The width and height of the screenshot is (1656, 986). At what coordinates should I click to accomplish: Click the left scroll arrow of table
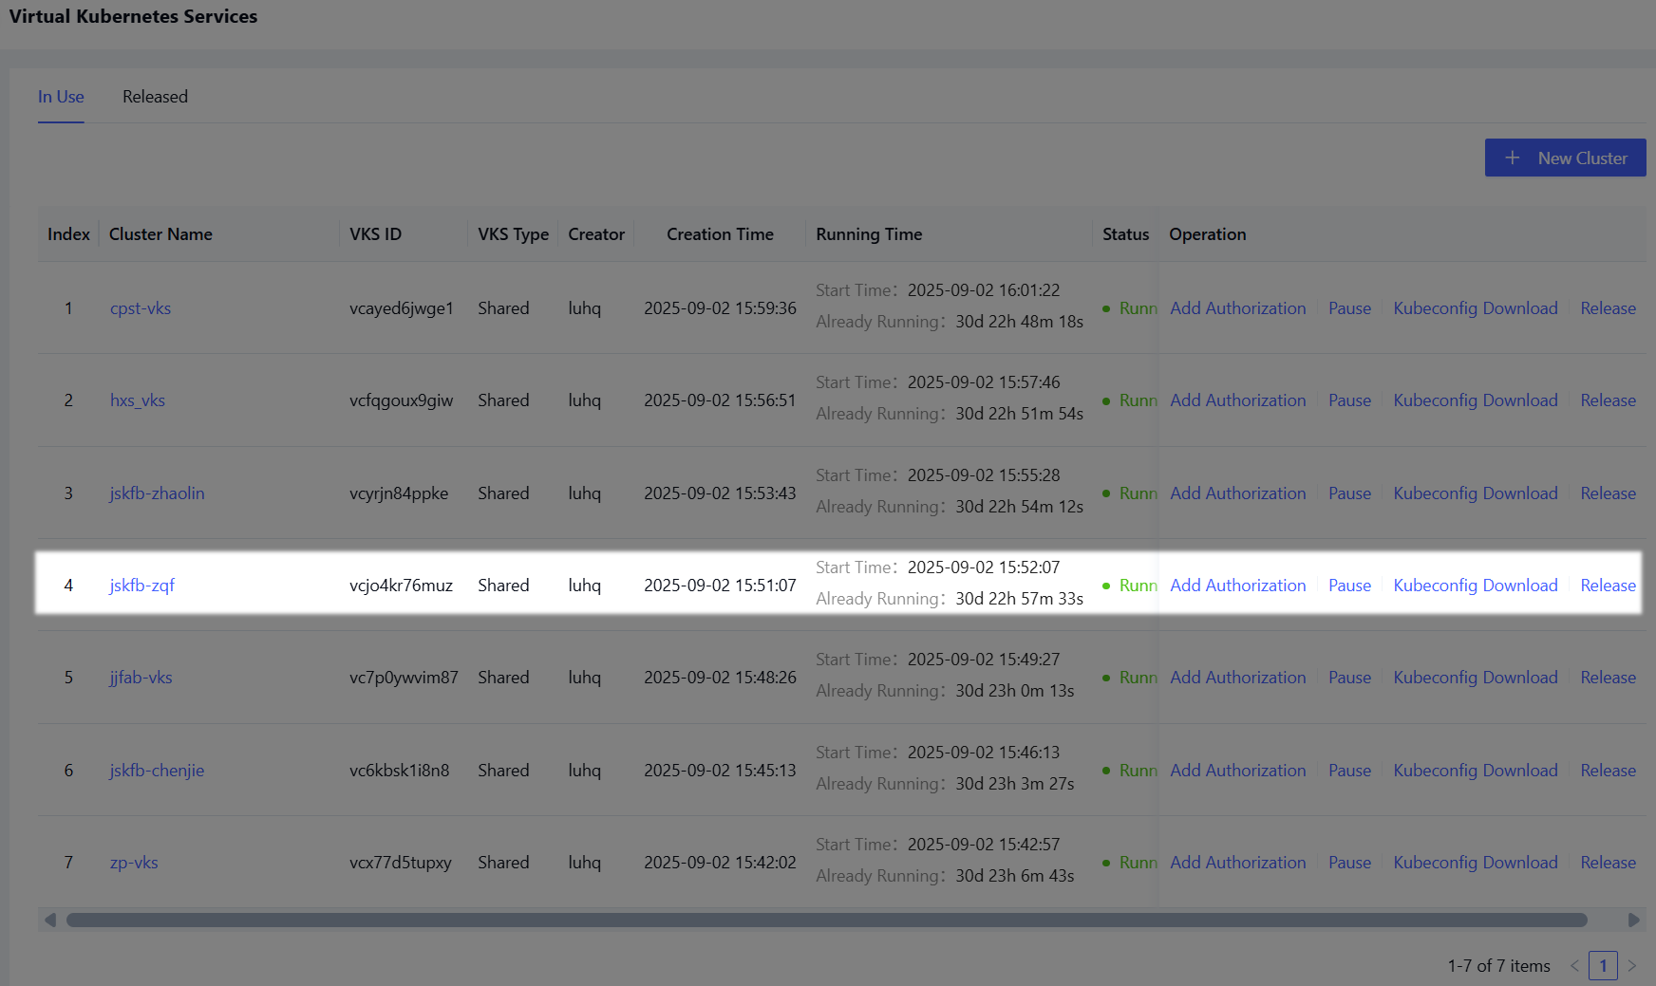(x=50, y=920)
